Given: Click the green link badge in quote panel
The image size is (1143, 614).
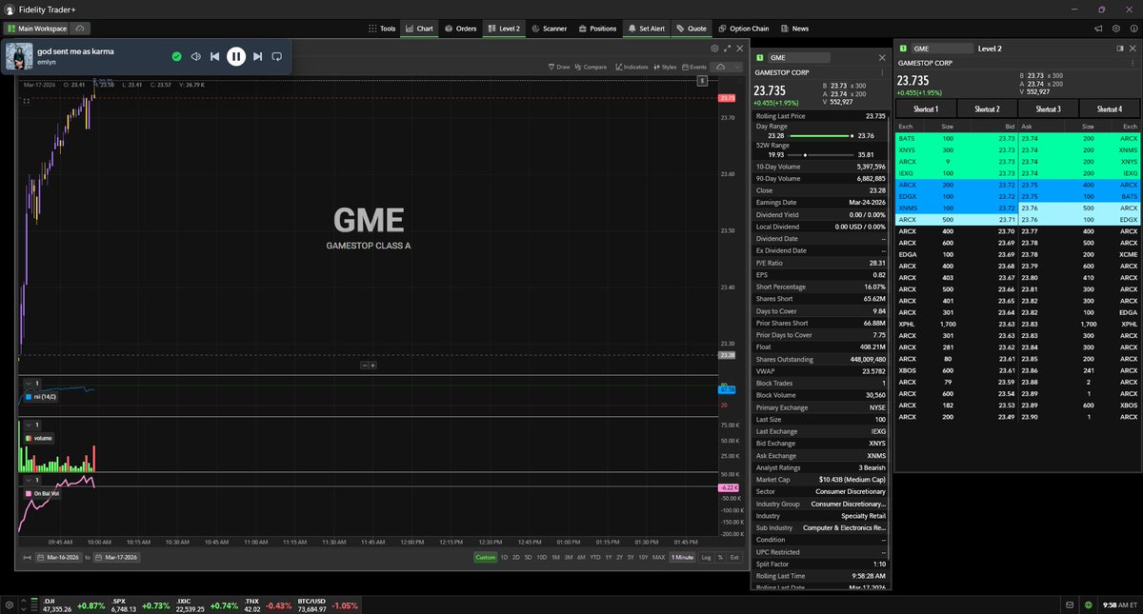Looking at the screenshot, I should pyautogui.click(x=758, y=58).
